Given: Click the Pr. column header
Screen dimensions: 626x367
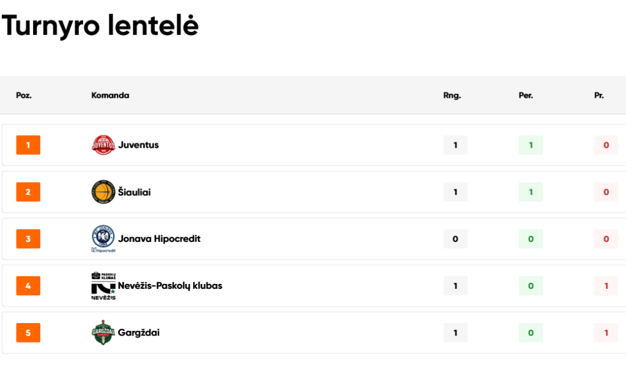Looking at the screenshot, I should (599, 95).
